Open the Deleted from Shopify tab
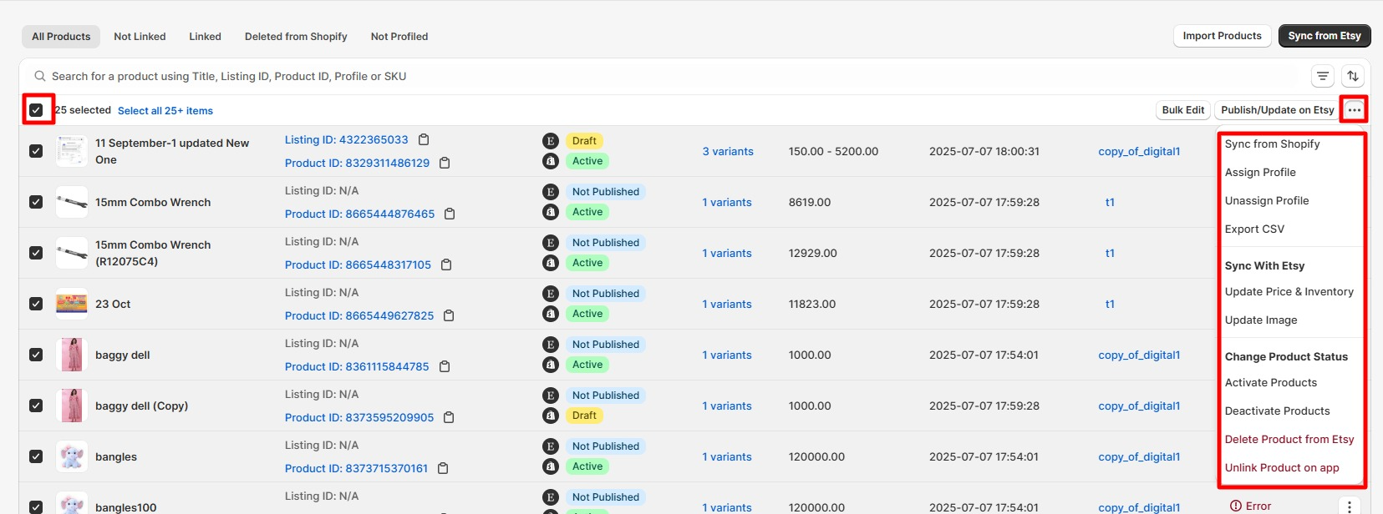 click(x=296, y=37)
